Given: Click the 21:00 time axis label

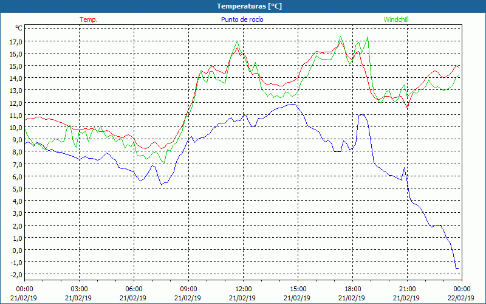Looking at the screenshot, I should 407,289.
